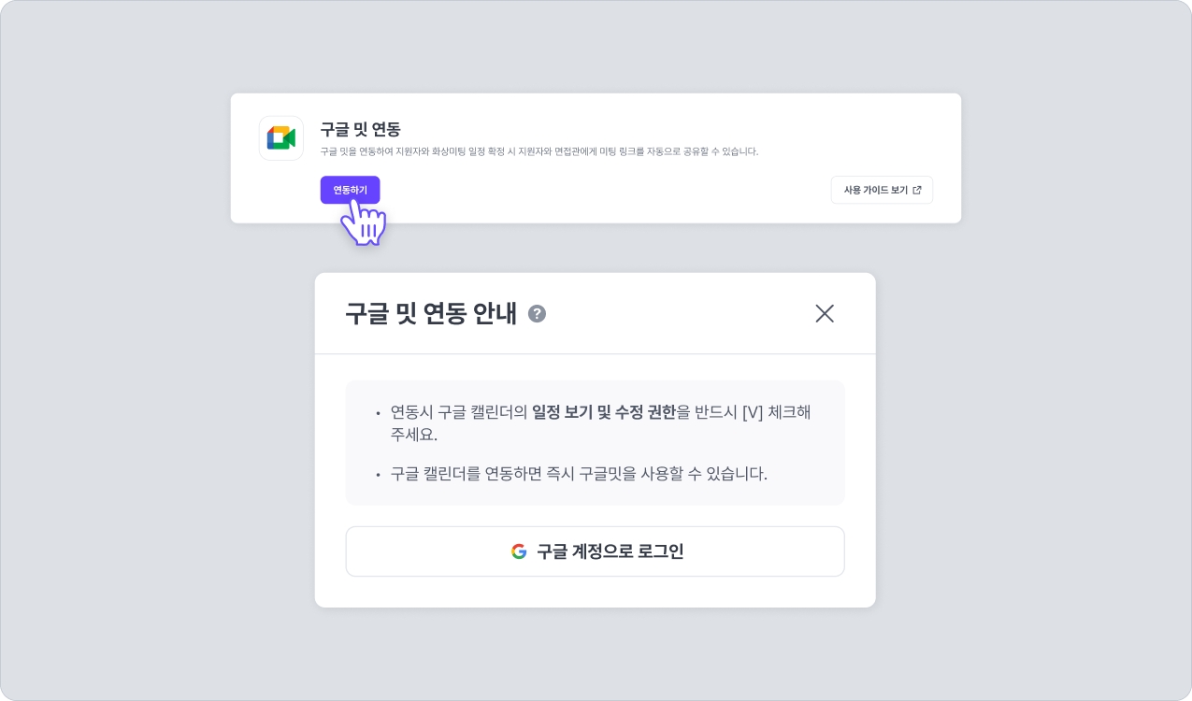The width and height of the screenshot is (1192, 701).
Task: Select the 구글 밋 연동 card heading
Action: [360, 129]
